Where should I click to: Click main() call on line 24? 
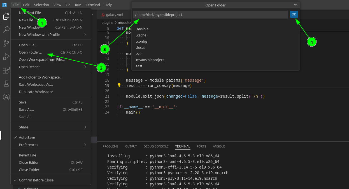click(133, 112)
